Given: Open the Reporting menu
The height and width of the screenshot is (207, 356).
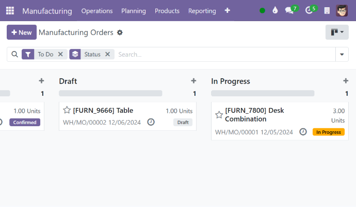Looking at the screenshot, I should [202, 11].
